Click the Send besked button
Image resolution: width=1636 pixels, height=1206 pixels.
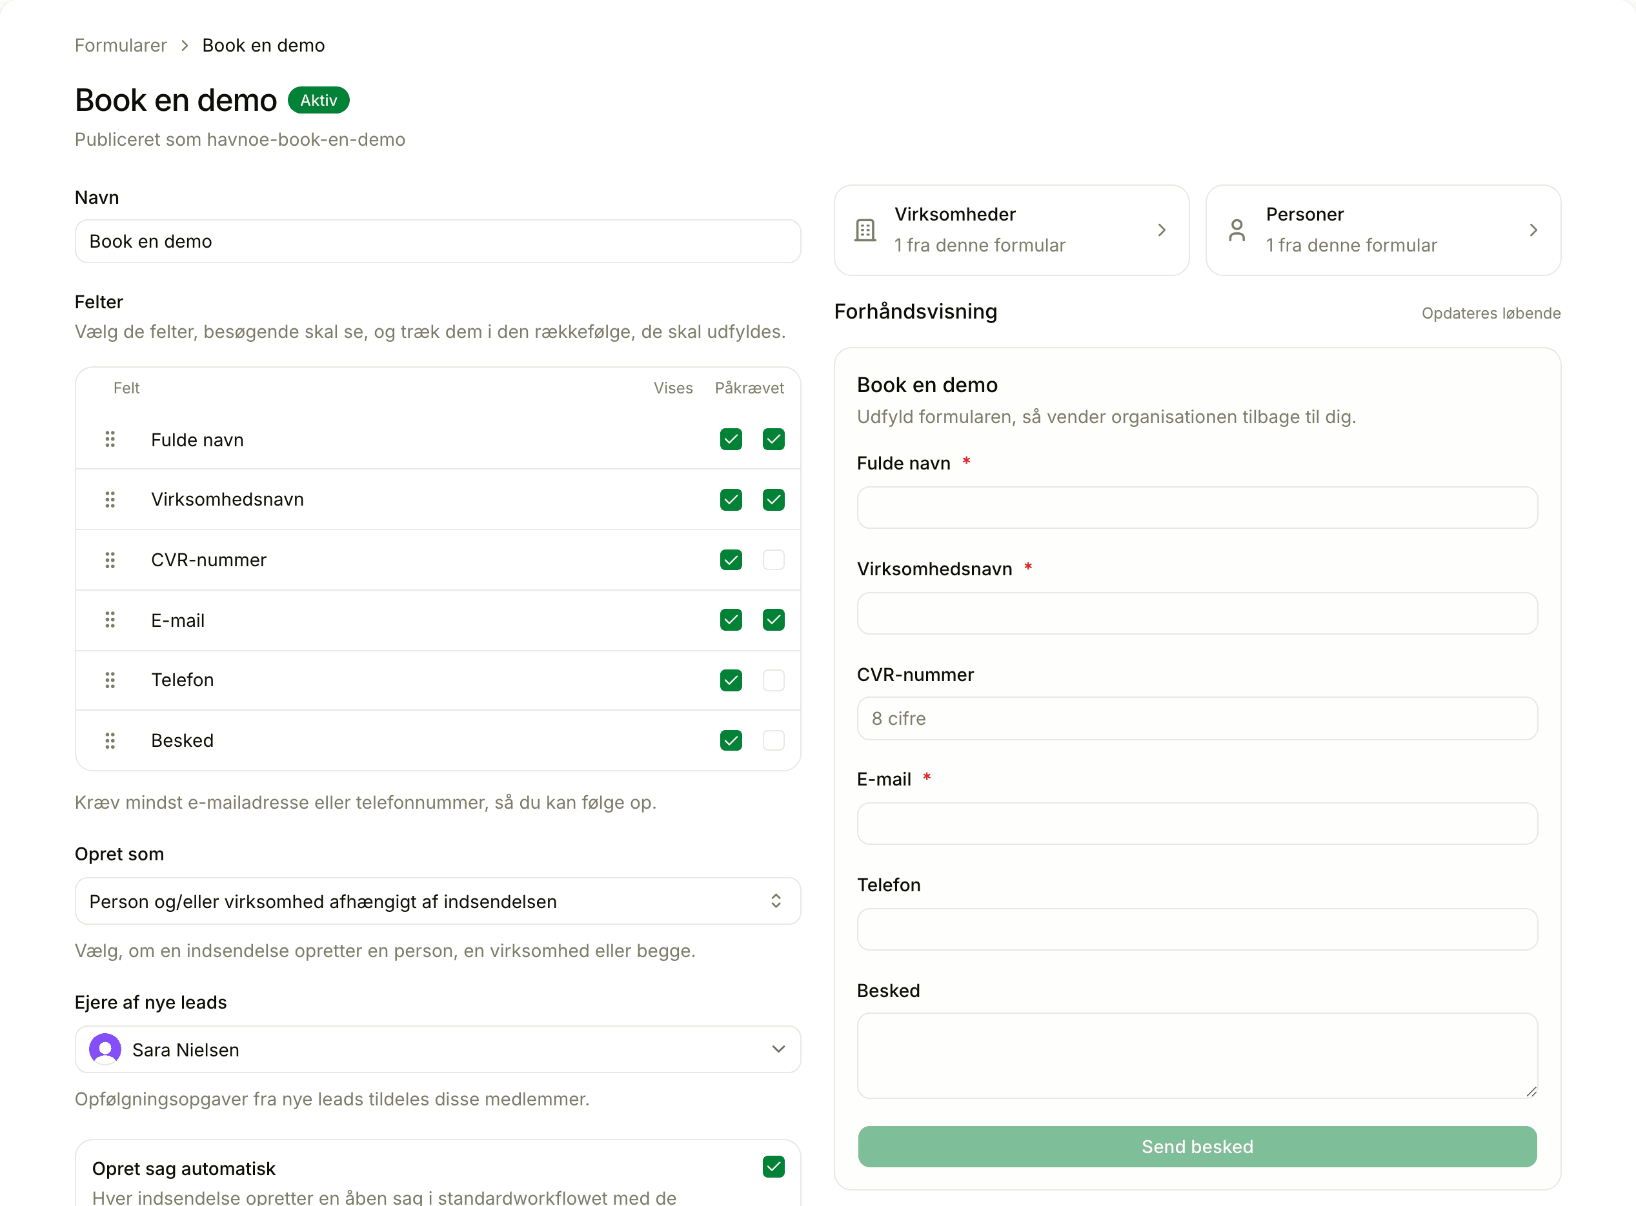[1197, 1146]
